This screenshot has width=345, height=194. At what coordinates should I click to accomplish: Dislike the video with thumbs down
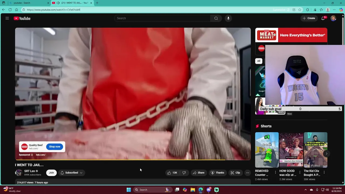pyautogui.click(x=184, y=173)
